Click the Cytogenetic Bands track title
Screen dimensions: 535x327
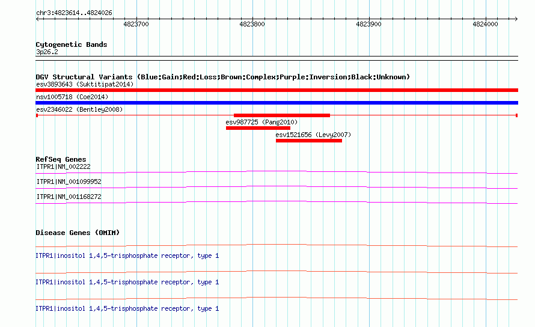pos(72,44)
